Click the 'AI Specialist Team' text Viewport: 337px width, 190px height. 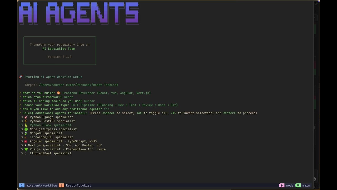59,49
